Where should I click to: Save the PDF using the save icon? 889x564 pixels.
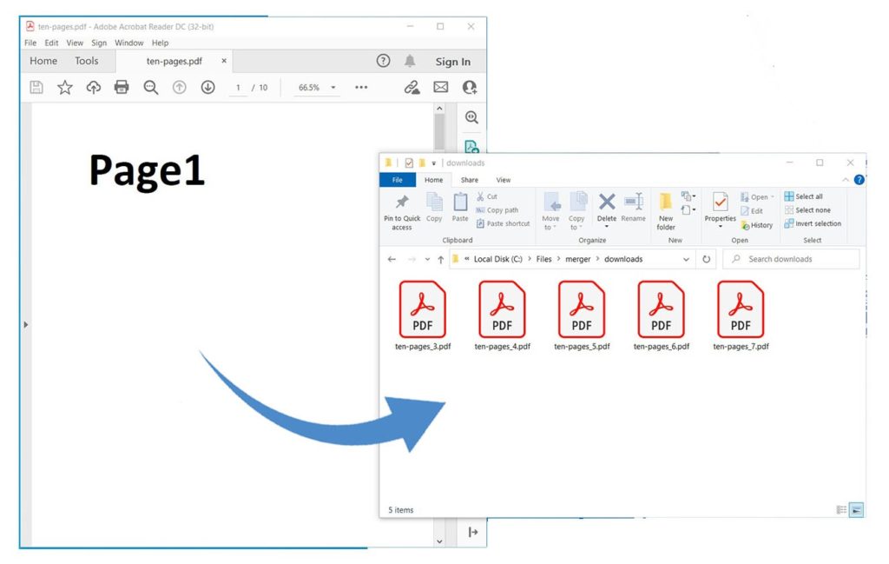(36, 88)
